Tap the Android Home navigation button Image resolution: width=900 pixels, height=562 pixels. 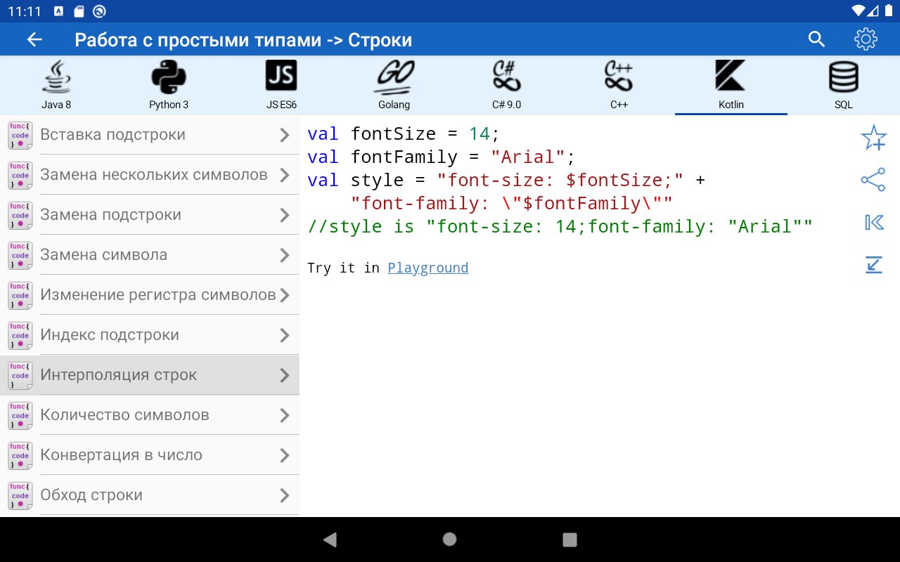coord(450,540)
